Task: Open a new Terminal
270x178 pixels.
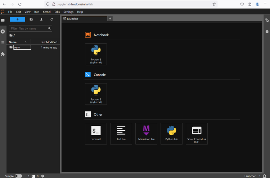Action: [96, 134]
